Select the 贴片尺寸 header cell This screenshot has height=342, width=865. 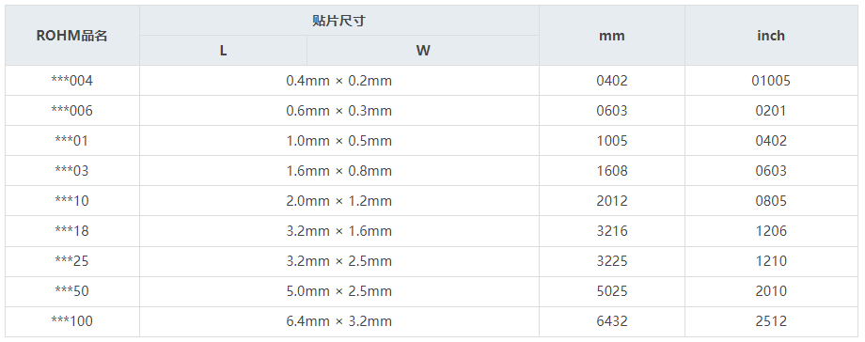339,21
